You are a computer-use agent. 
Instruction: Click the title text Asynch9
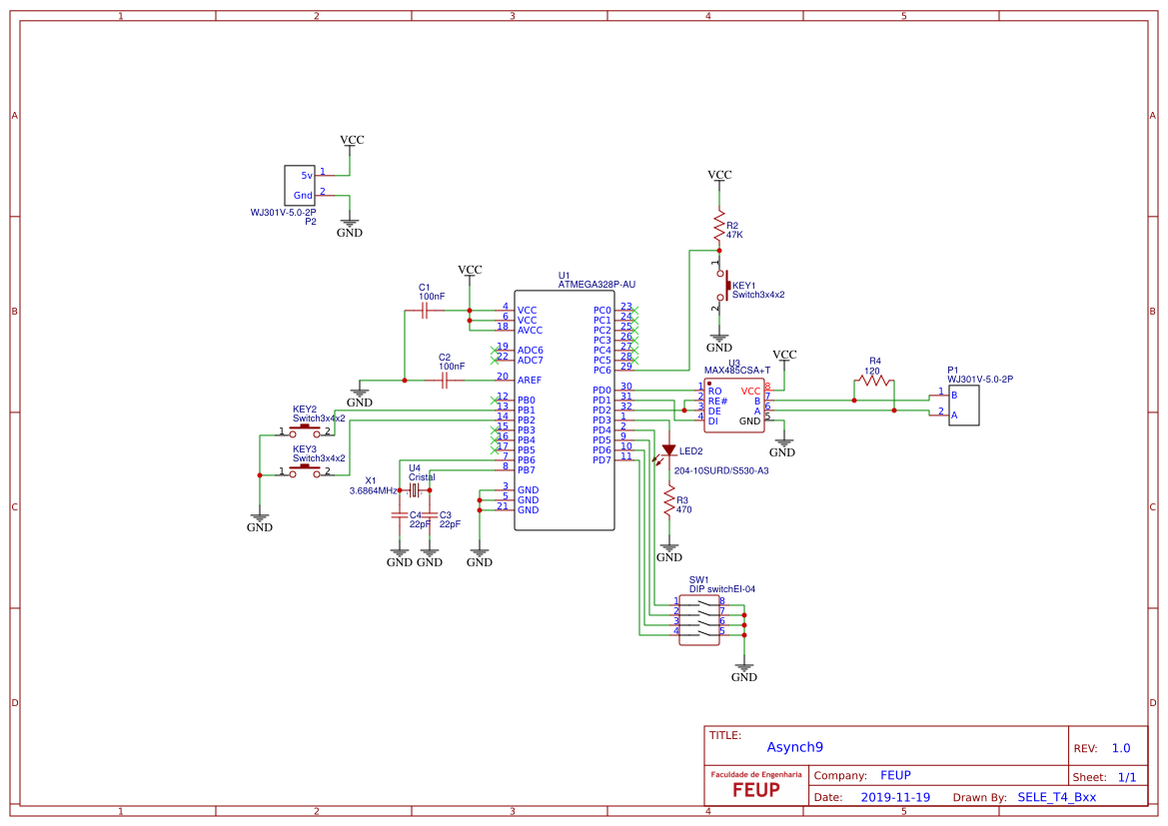tap(796, 746)
